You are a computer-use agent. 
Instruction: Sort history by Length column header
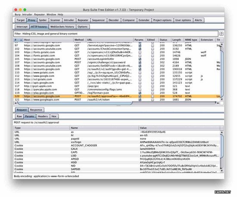pos(177,40)
